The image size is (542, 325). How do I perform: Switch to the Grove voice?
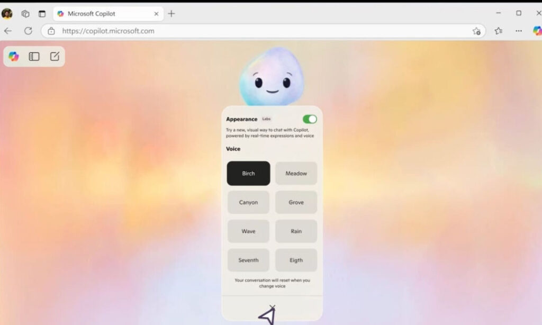(296, 202)
